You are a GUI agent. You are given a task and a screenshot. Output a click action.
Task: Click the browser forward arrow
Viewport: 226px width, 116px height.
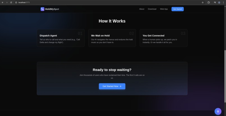click(7, 3)
